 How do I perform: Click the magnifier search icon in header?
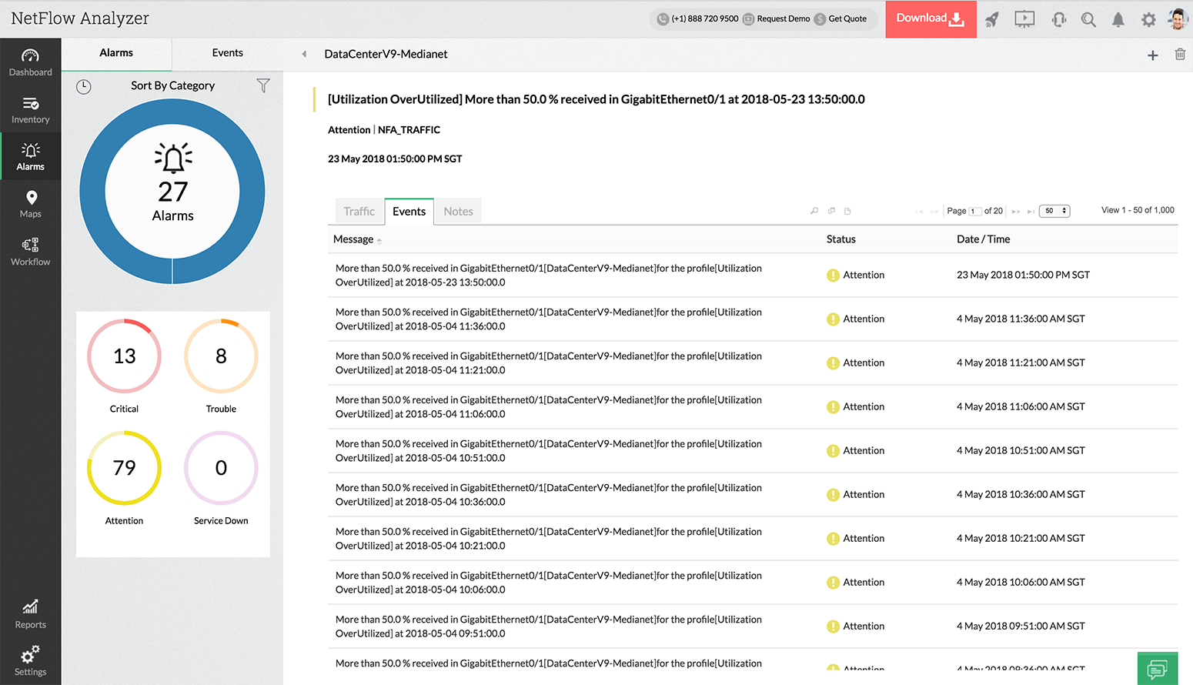(x=1088, y=19)
